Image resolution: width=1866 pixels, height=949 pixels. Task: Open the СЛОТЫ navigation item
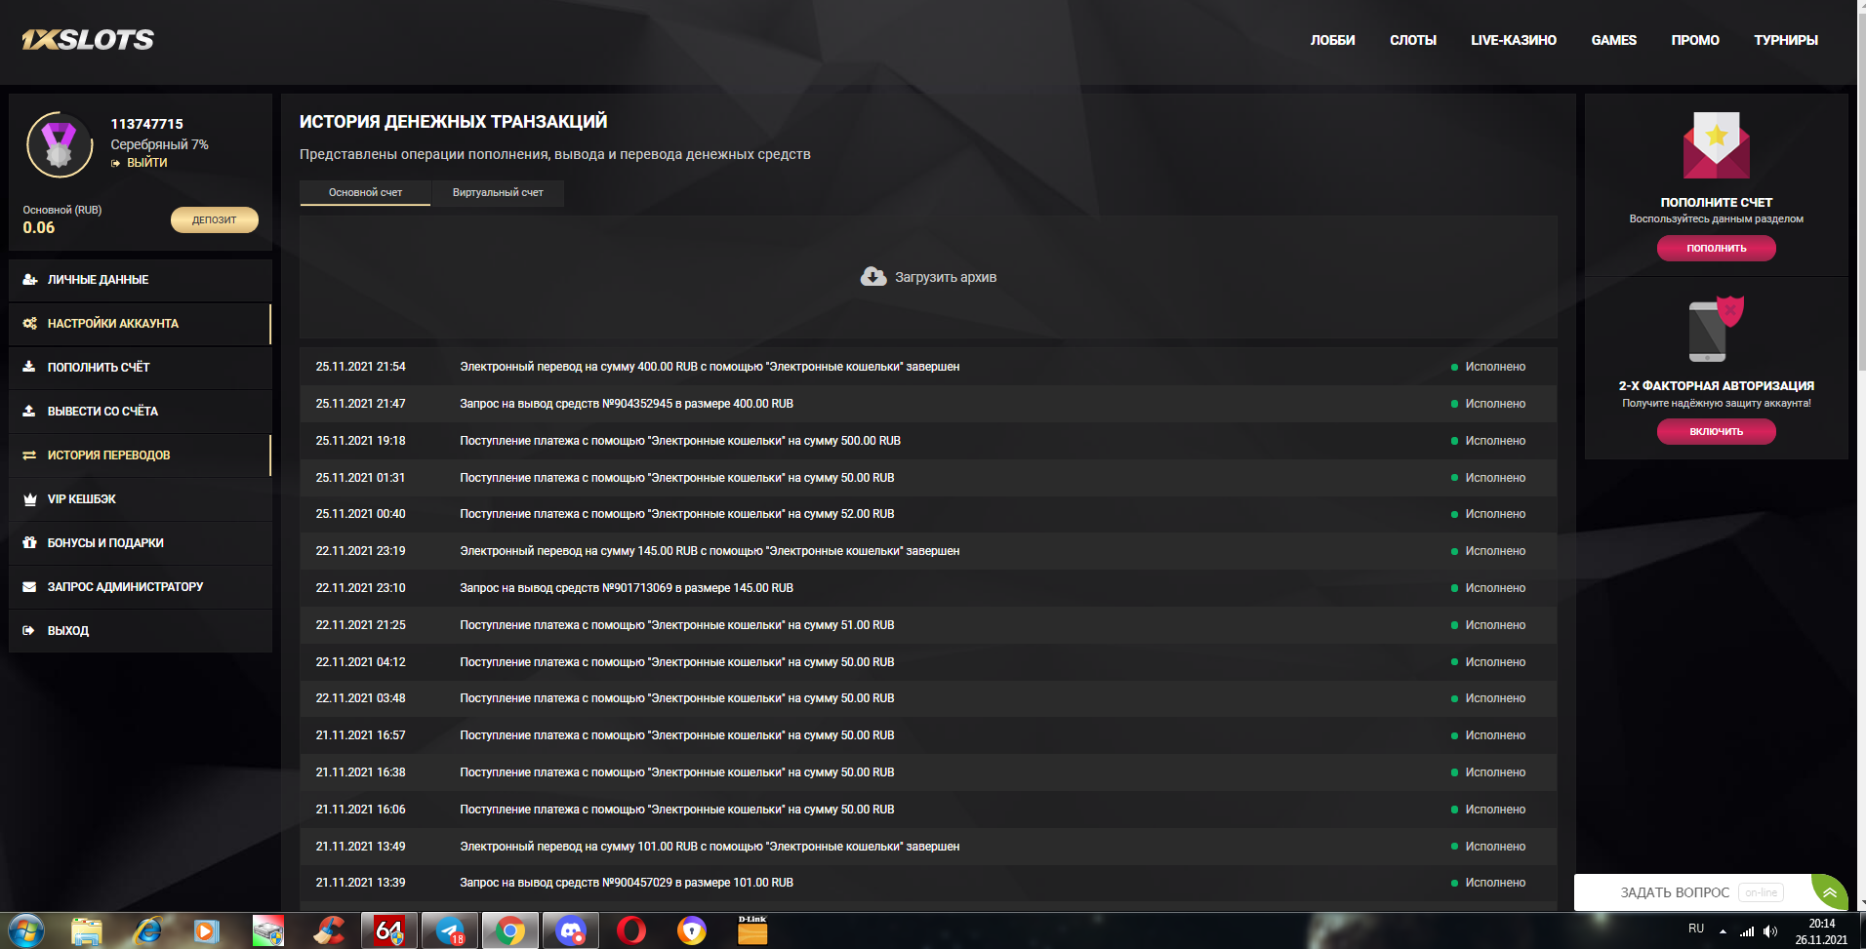pos(1413,40)
